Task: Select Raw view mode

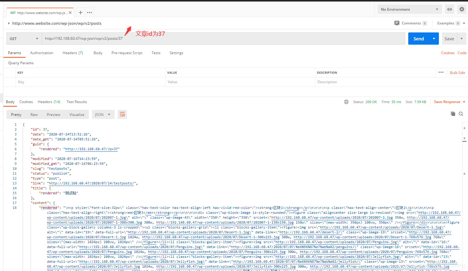Action: [34, 115]
